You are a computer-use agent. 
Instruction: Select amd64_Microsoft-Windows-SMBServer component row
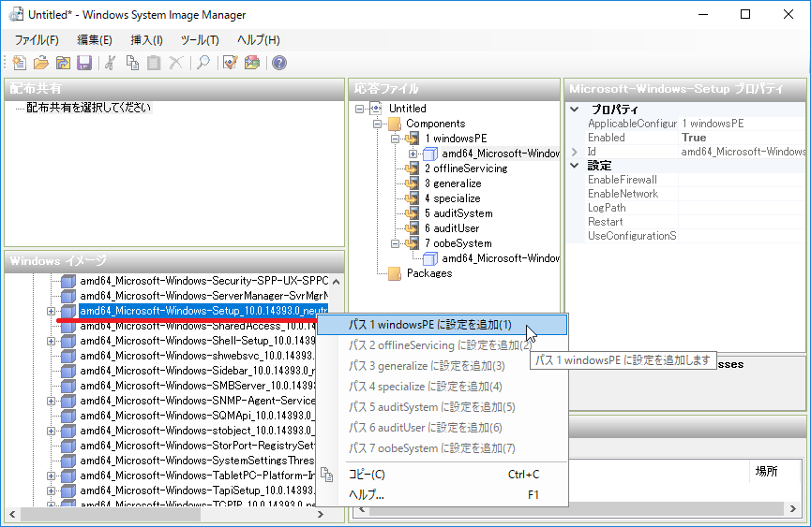tap(198, 386)
